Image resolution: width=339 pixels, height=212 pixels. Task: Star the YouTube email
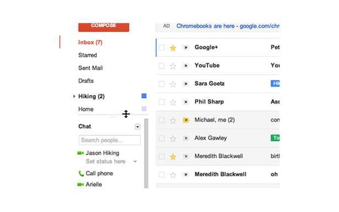(x=173, y=66)
